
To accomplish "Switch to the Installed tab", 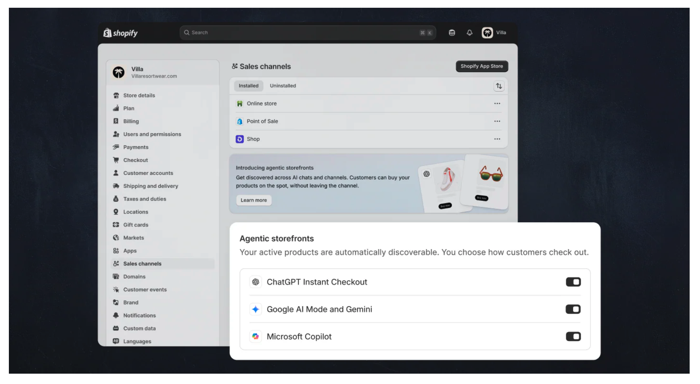I will click(249, 86).
